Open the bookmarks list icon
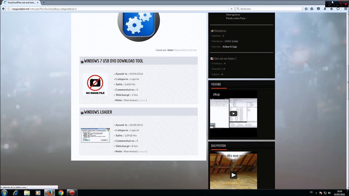Image resolution: width=349 pixels, height=196 pixels. 312,9
